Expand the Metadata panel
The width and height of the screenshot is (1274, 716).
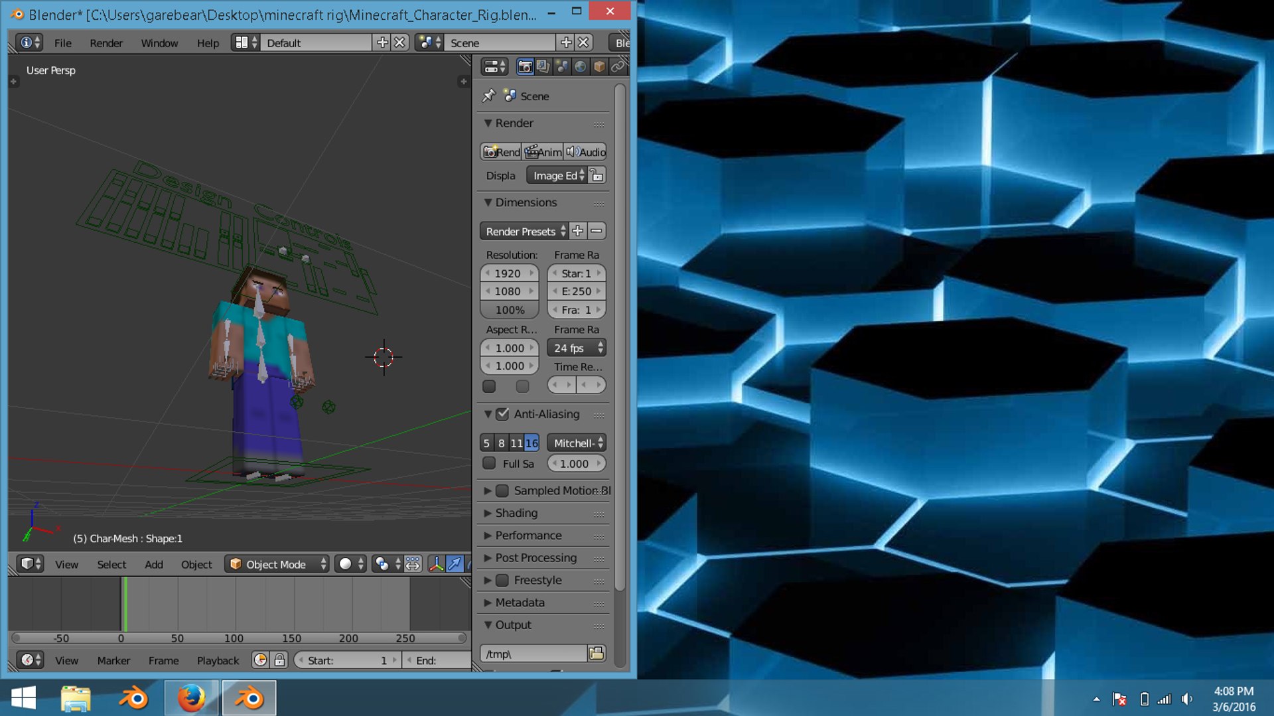(x=488, y=603)
